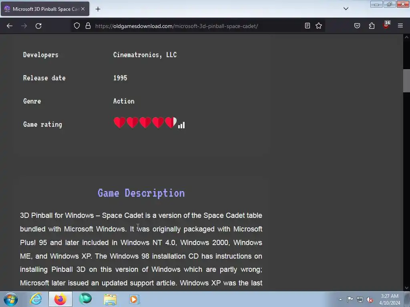
Task: Expand the list all tabs chevron
Action: click(x=346, y=9)
